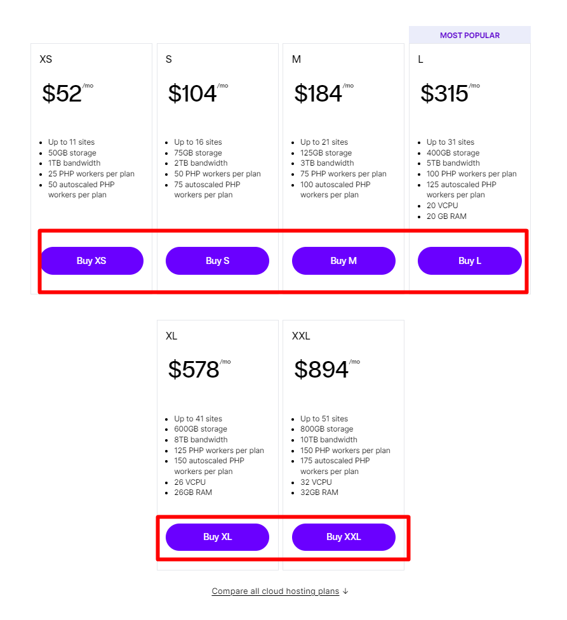The image size is (567, 620).
Task: Click the Buy S button
Action: click(217, 261)
